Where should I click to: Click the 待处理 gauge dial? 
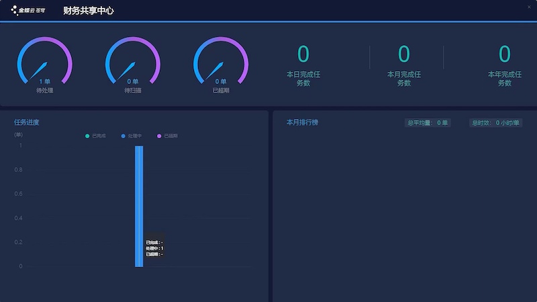[x=44, y=62]
